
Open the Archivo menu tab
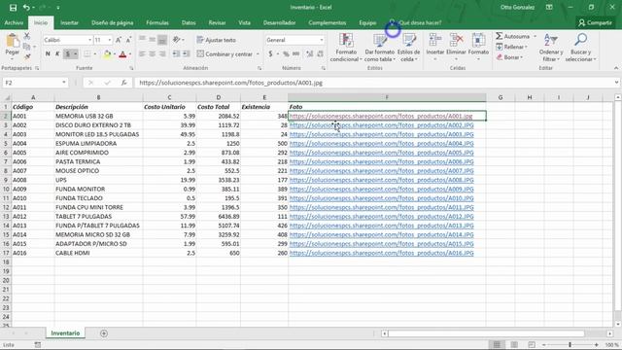coord(14,22)
